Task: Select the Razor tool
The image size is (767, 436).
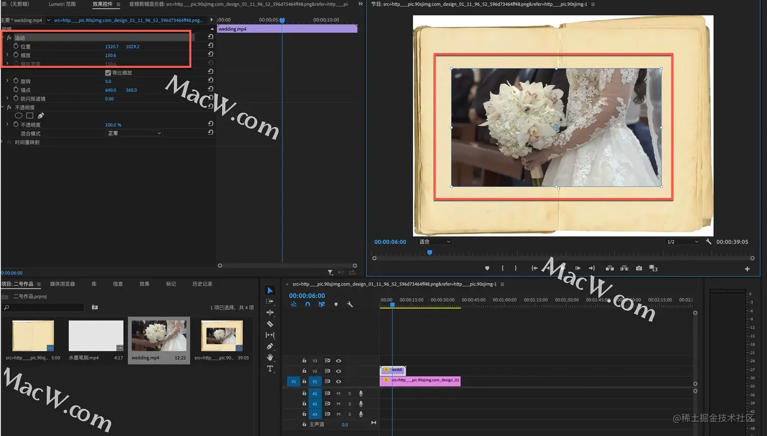Action: [x=270, y=323]
